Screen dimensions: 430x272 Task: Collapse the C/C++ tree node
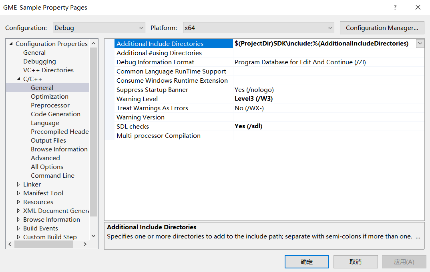point(18,79)
